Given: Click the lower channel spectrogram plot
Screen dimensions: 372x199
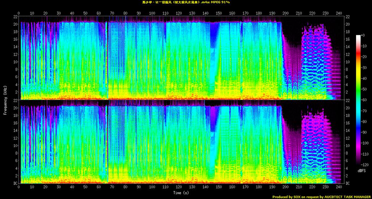Looking at the screenshot, I should 181,142.
